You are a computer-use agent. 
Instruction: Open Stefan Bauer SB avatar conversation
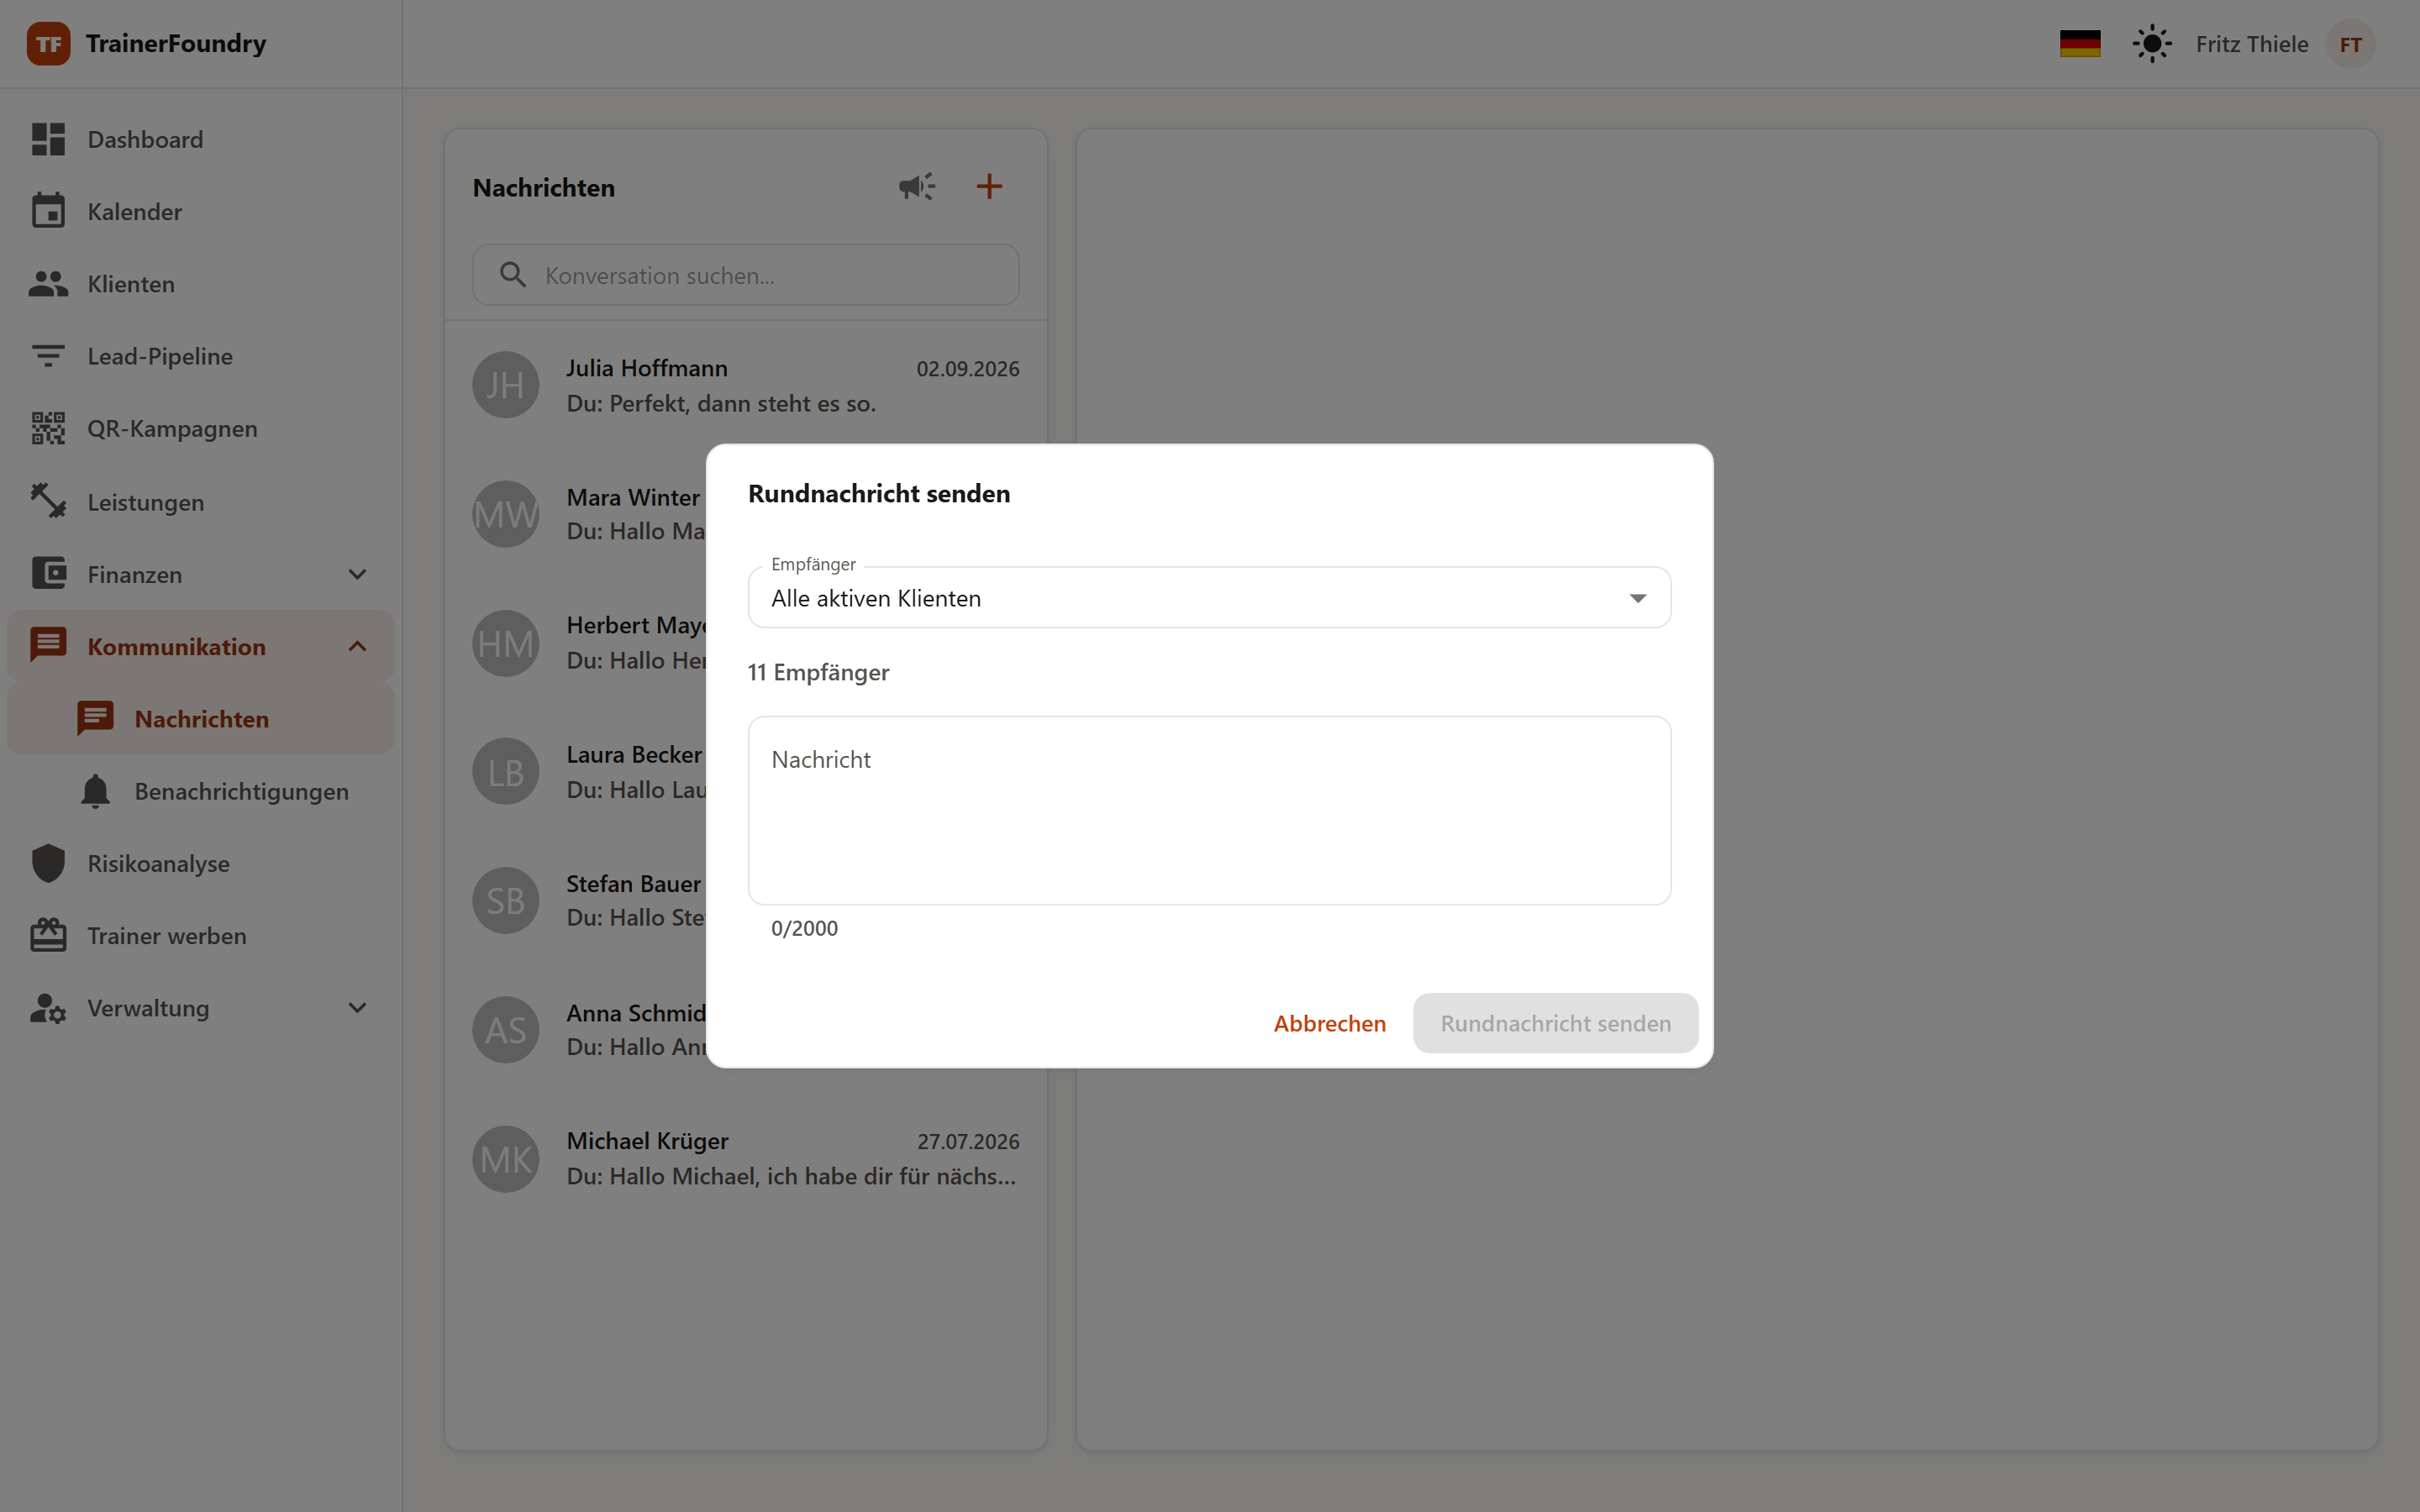point(506,900)
